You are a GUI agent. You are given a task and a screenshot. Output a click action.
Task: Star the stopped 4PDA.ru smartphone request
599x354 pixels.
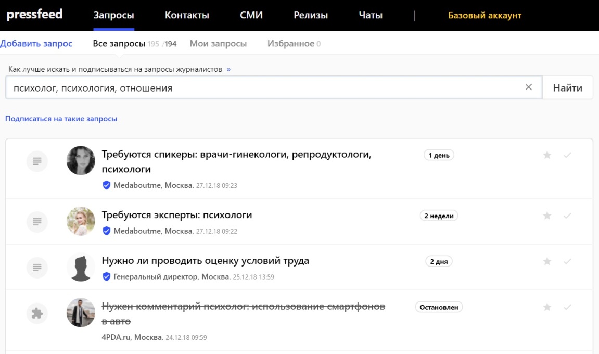[x=547, y=307]
